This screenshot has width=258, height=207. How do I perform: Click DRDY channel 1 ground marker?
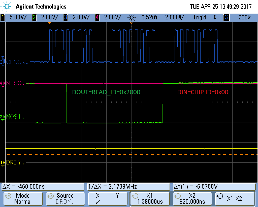tap(3, 163)
